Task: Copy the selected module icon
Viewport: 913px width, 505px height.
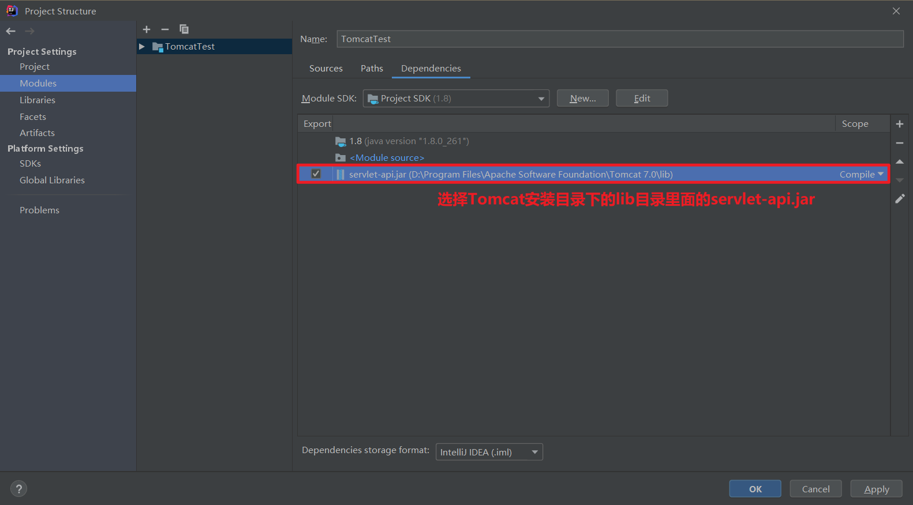Action: point(184,29)
